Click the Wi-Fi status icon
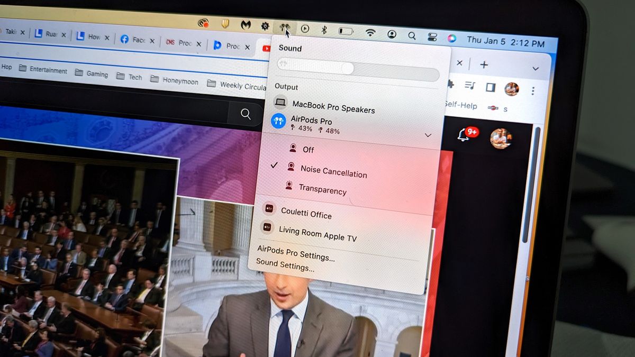 [x=370, y=33]
